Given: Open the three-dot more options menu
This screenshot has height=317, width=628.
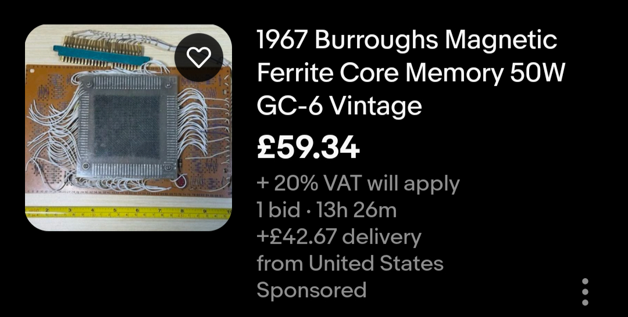Looking at the screenshot, I should tap(585, 292).
